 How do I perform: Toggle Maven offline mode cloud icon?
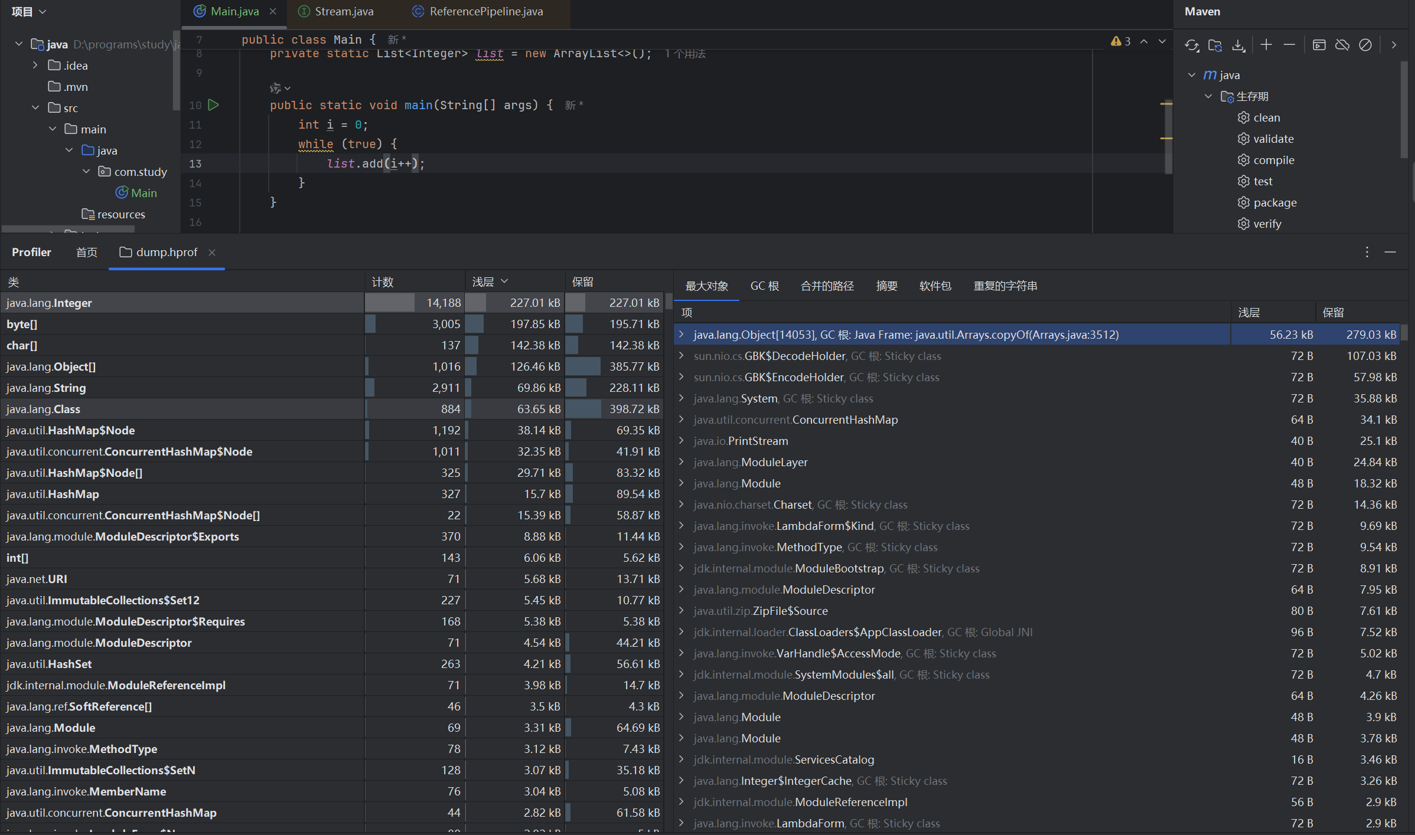pos(1342,45)
